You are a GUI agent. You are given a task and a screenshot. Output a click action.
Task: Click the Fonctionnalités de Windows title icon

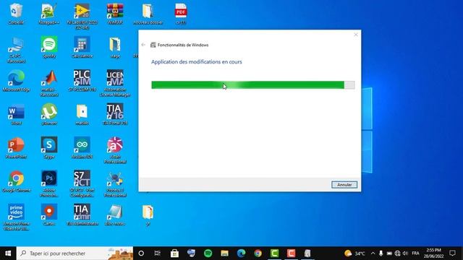coord(153,45)
